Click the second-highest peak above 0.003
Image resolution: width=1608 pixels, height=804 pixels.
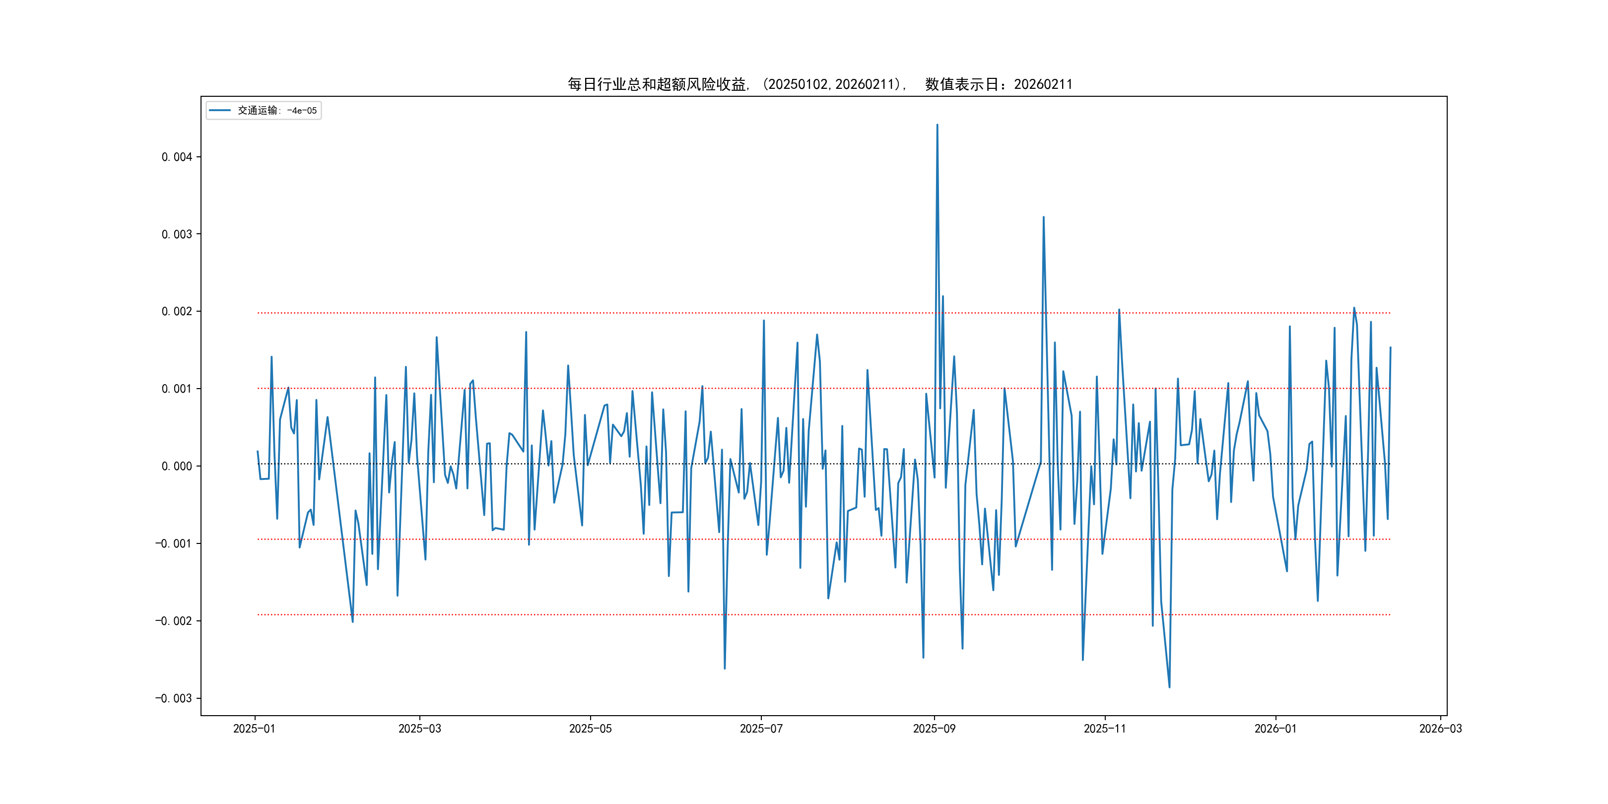coord(1044,217)
